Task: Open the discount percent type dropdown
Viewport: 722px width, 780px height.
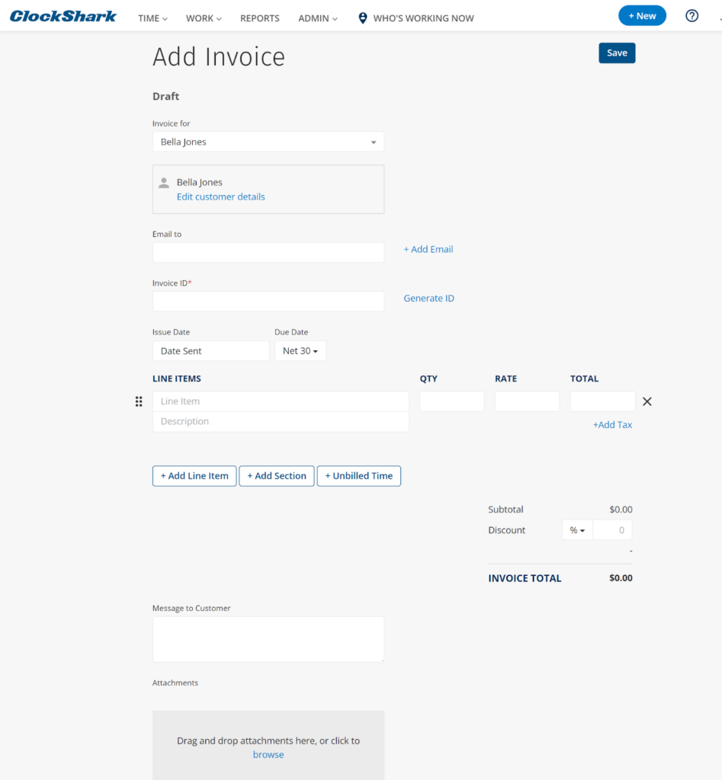Action: (577, 530)
